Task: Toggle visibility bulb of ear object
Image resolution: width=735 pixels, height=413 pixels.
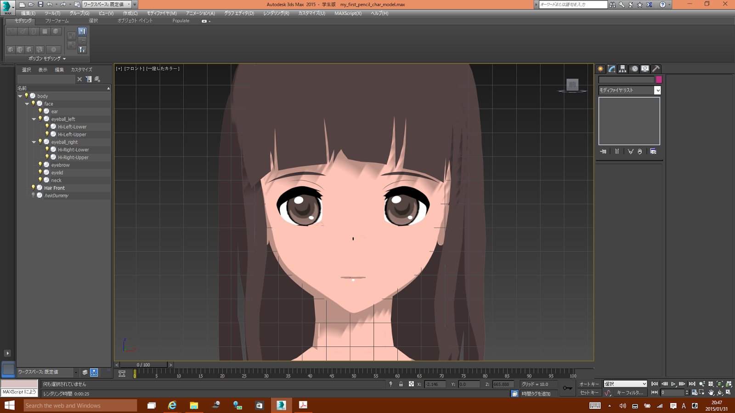Action: tap(40, 111)
